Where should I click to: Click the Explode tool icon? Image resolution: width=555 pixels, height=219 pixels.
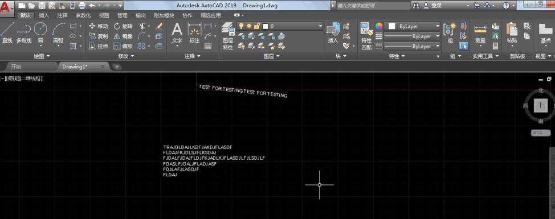(159, 36)
